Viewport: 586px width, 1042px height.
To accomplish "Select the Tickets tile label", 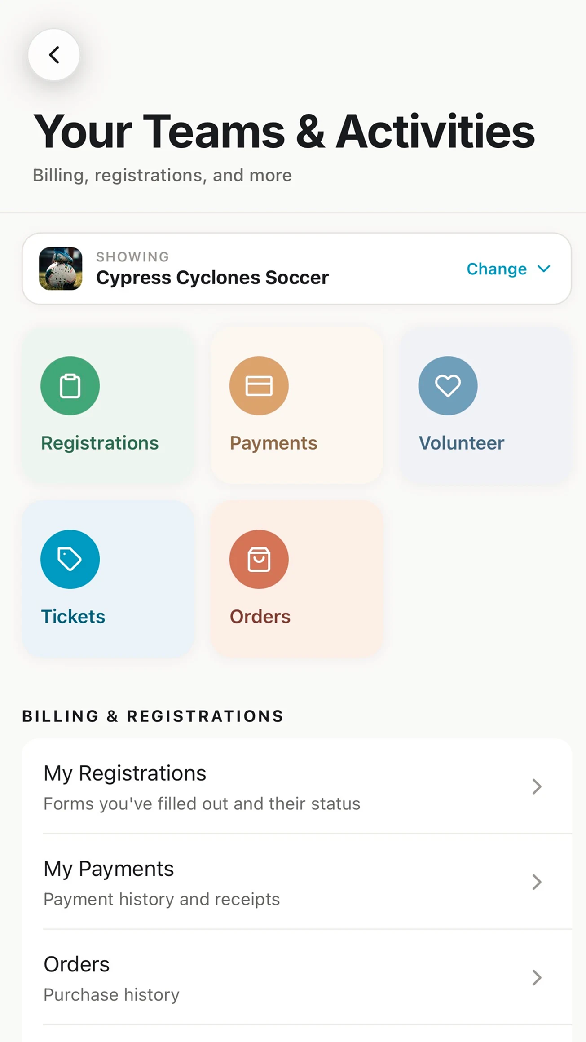I will point(73,617).
